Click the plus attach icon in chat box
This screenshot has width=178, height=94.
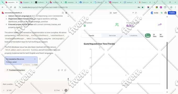point(4,90)
